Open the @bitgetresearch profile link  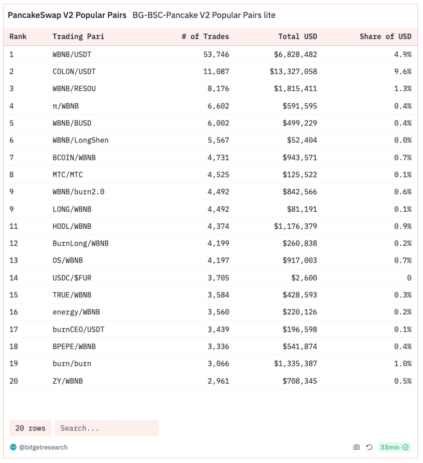tap(43, 447)
